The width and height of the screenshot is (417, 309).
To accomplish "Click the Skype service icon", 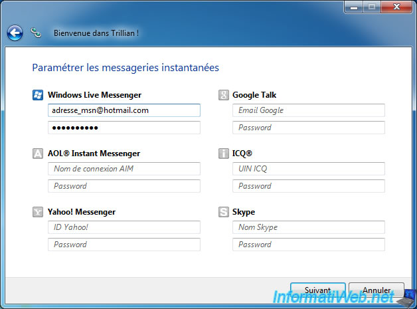I will click(x=224, y=212).
